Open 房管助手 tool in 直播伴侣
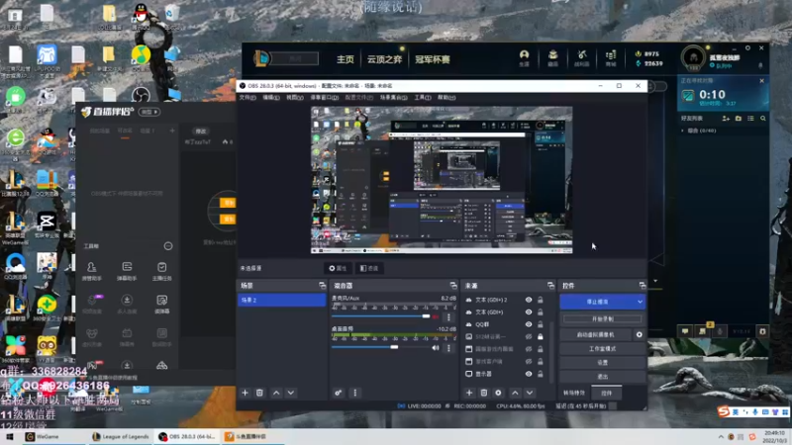792x445 pixels. pyautogui.click(x=91, y=271)
